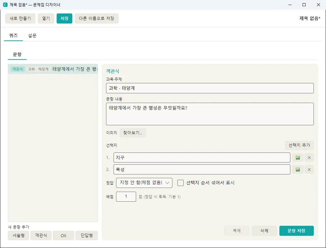326x248 pixels.
Task: Click the app icon in the title bar
Action: (5, 5)
